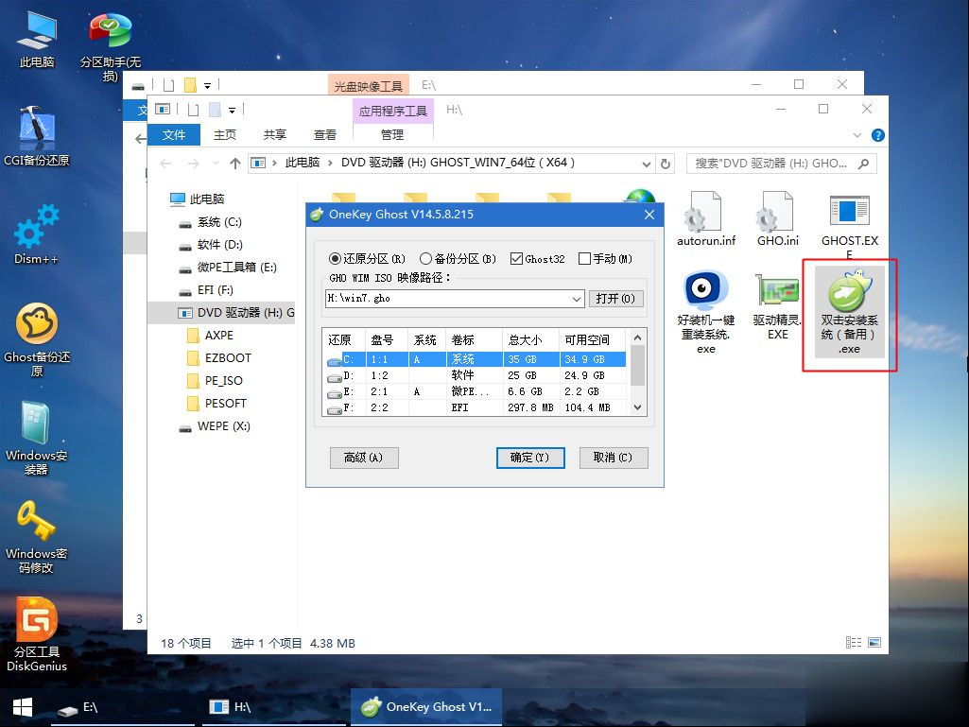Click the partition list scrollbar down arrow
This screenshot has height=727, width=969.
(638, 408)
